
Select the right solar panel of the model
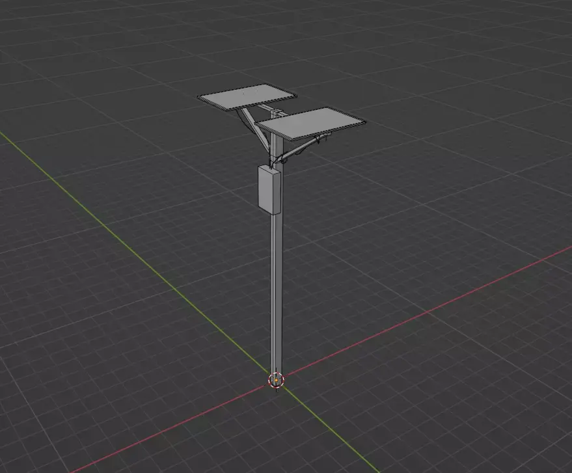(311, 123)
